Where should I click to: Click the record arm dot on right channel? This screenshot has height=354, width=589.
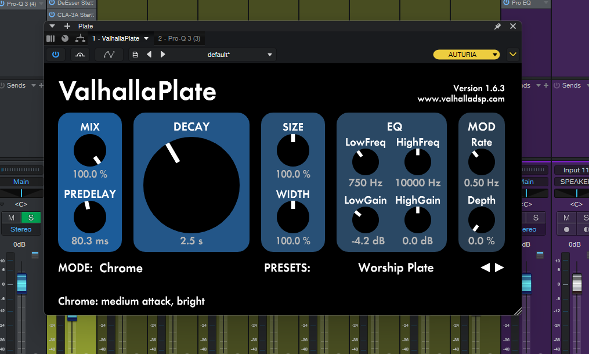[x=566, y=229]
